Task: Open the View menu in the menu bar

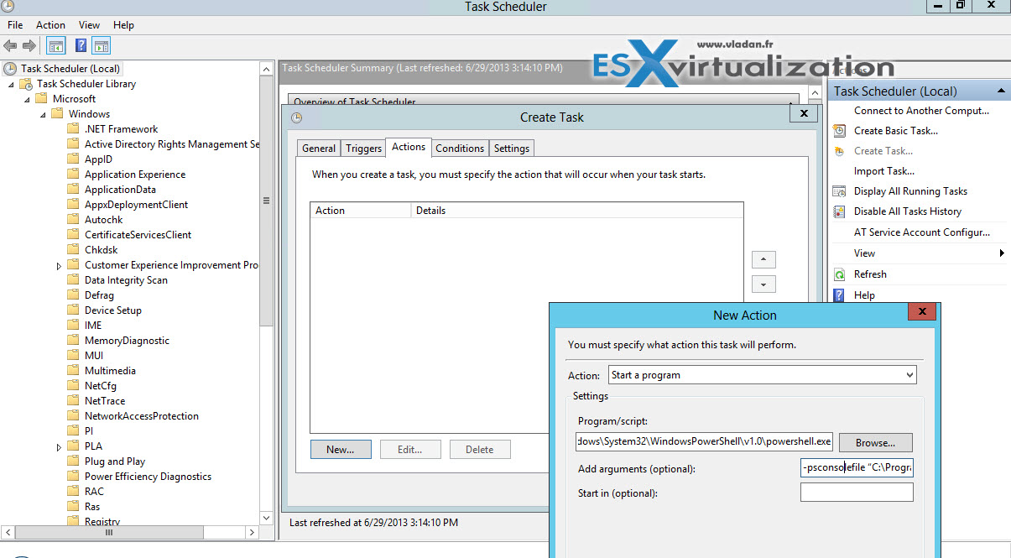Action: click(89, 25)
